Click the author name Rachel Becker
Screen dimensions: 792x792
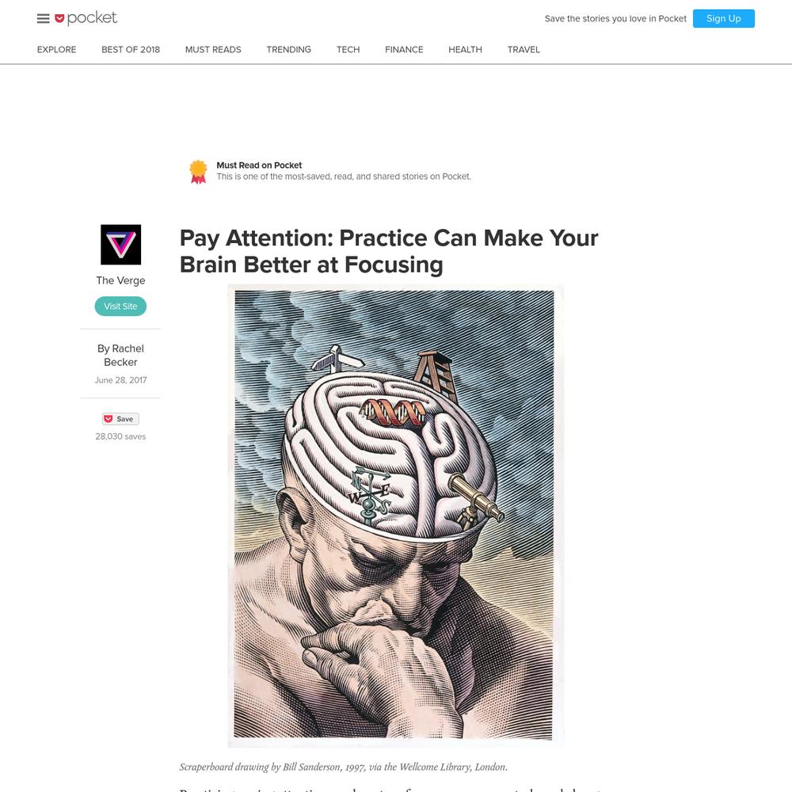coord(120,355)
